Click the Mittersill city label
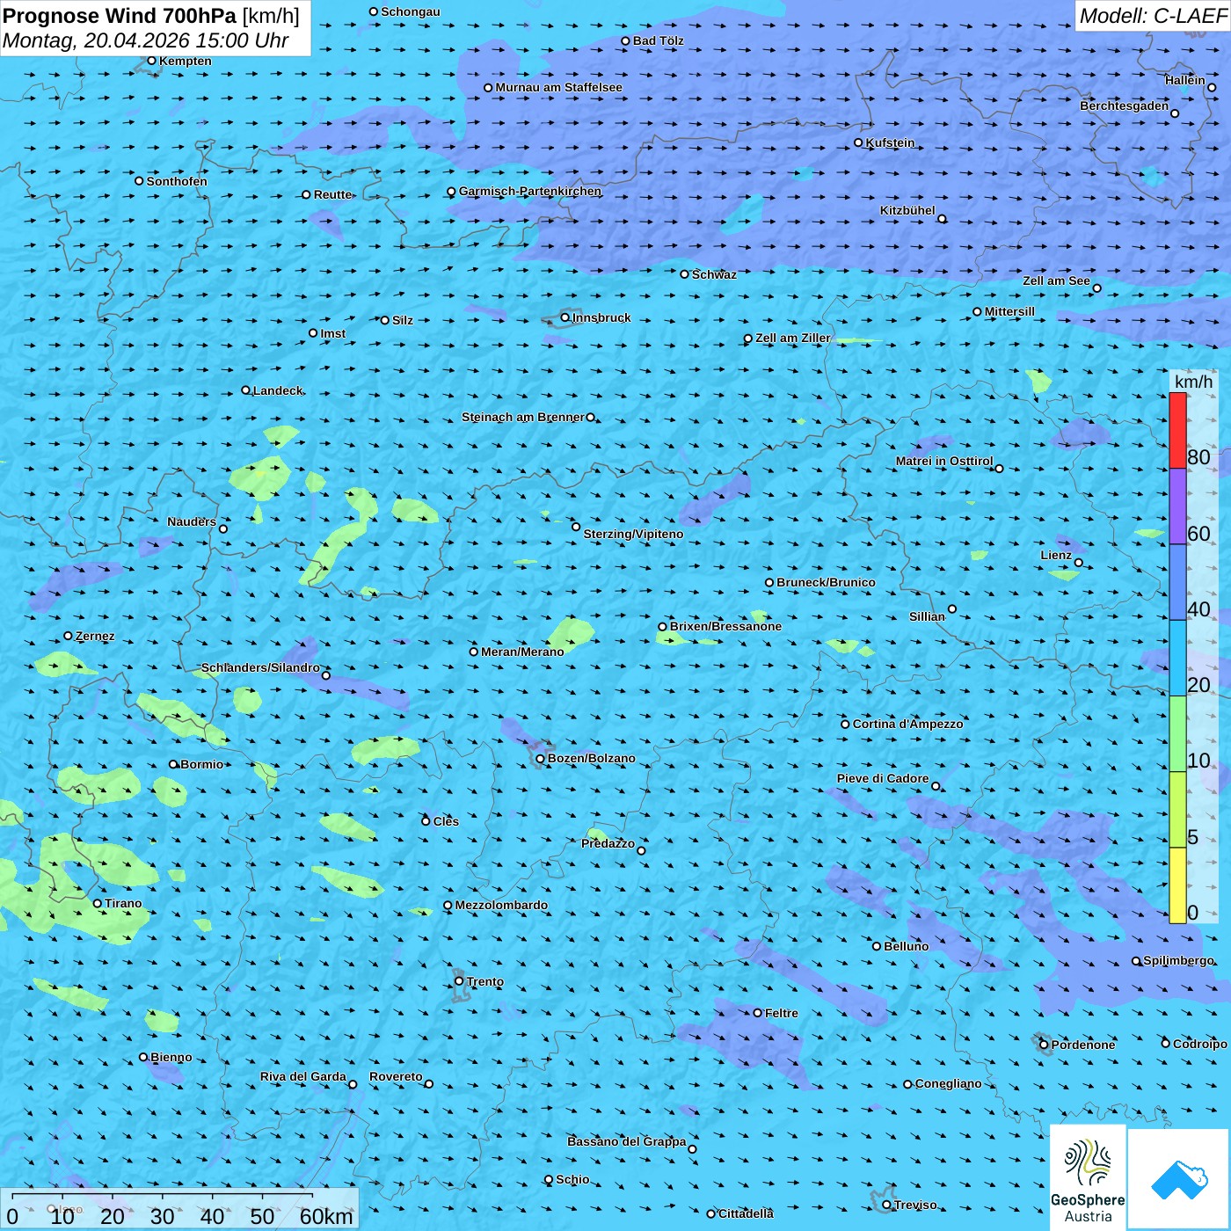The image size is (1231, 1231). tap(1009, 311)
